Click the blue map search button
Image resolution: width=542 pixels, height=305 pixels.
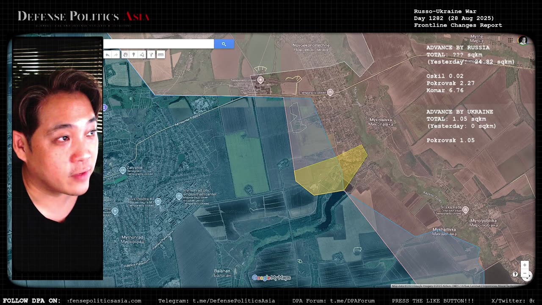224,44
